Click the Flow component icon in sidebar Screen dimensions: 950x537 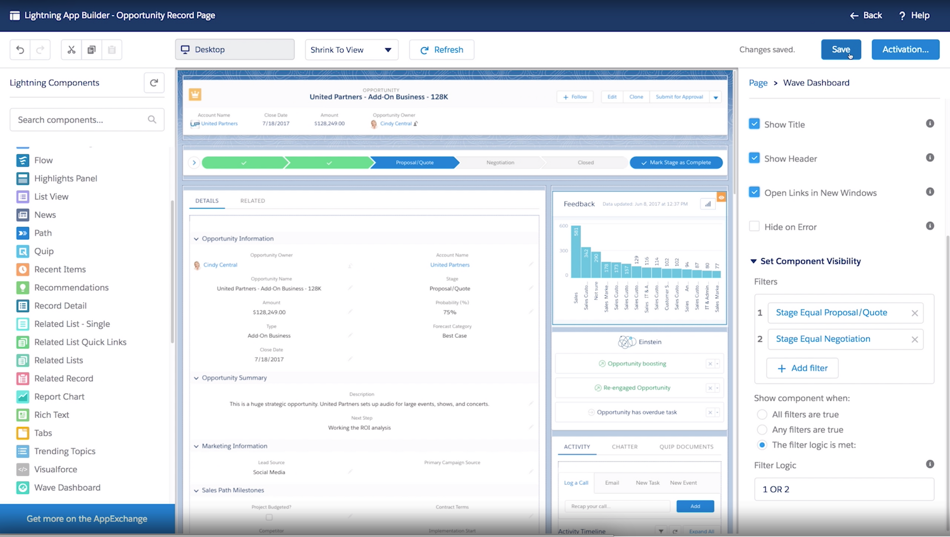22,160
